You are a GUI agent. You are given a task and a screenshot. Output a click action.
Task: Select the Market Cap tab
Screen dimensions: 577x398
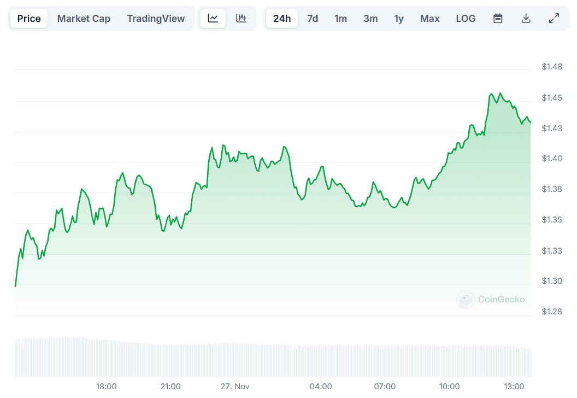pyautogui.click(x=84, y=19)
